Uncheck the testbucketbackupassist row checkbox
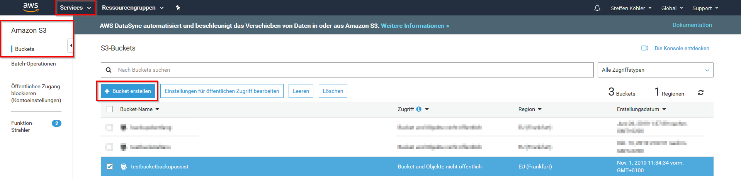 point(110,167)
